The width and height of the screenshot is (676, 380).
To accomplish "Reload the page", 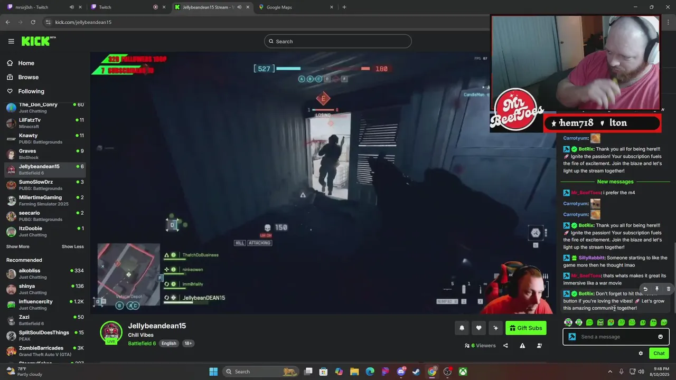I will click(x=33, y=22).
